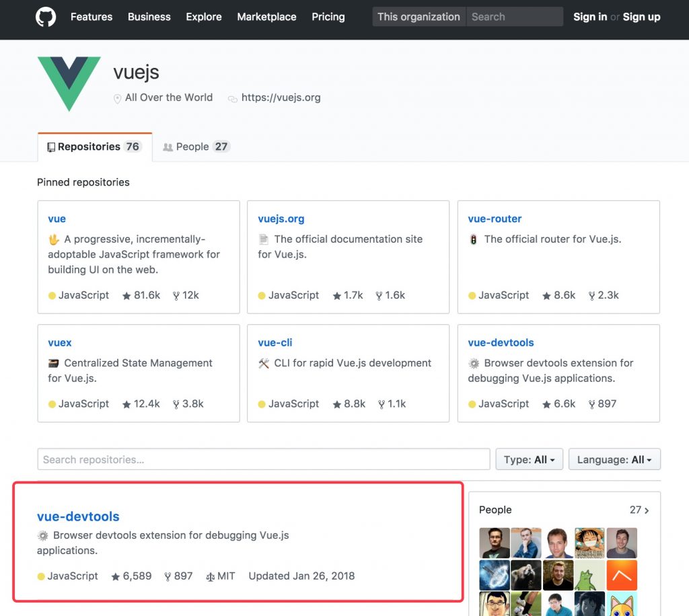Open the vue-devtools repository in the list
Viewport: 689px width, 616px height.
click(x=78, y=516)
